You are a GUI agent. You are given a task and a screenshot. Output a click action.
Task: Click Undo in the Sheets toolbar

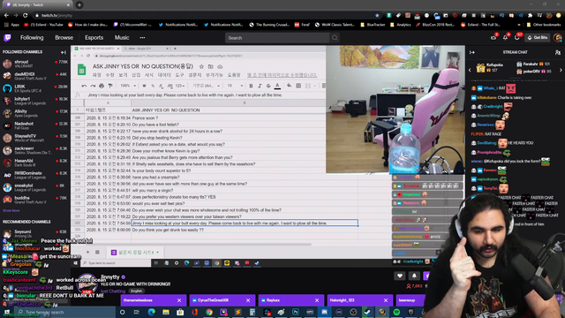[x=84, y=86]
